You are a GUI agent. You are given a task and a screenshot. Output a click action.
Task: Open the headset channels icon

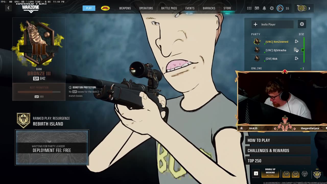[x=257, y=8]
